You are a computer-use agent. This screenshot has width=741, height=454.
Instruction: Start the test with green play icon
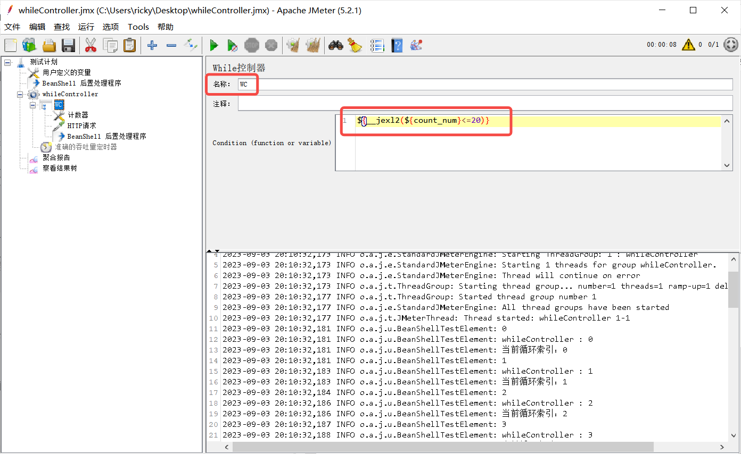(x=213, y=45)
